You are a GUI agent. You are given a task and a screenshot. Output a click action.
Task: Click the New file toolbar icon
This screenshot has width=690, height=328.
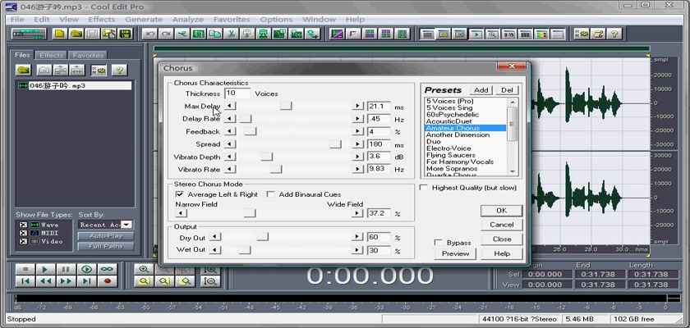[59, 34]
